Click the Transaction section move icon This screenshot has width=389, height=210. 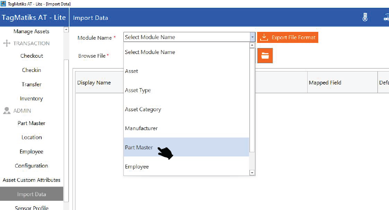[x=6, y=43]
